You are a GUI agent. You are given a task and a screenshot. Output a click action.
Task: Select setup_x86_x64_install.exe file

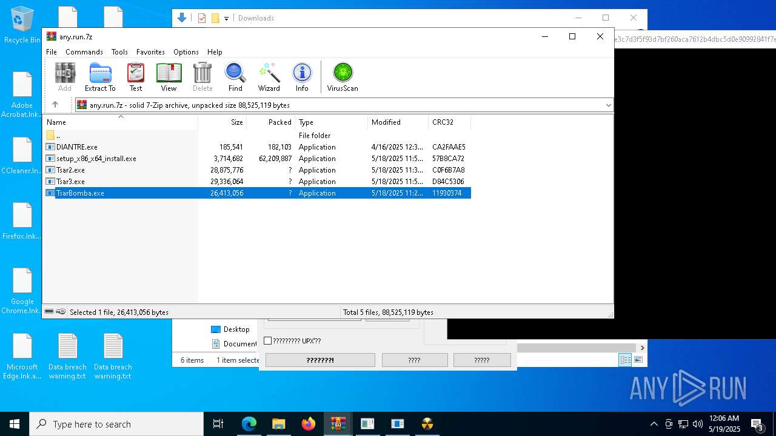point(257,159)
